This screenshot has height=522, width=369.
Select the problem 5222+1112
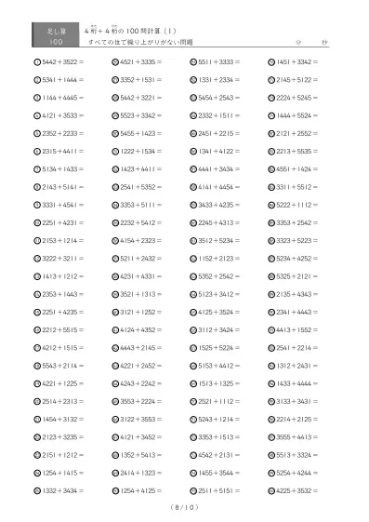(297, 205)
